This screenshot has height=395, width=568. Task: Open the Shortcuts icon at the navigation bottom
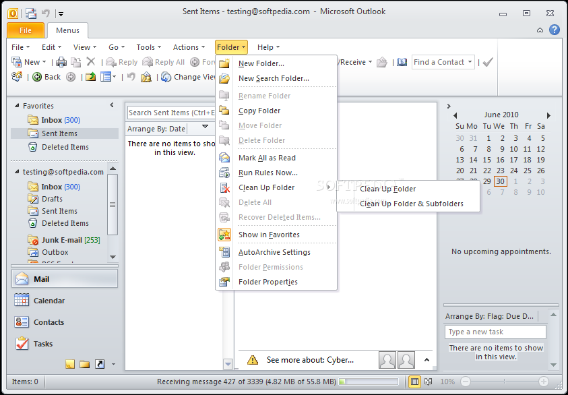click(100, 364)
